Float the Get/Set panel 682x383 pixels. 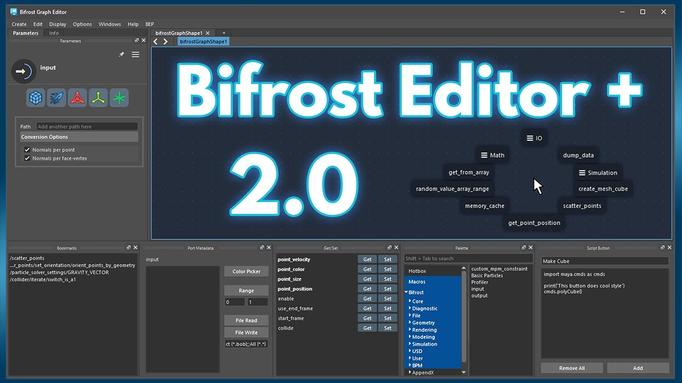point(390,248)
